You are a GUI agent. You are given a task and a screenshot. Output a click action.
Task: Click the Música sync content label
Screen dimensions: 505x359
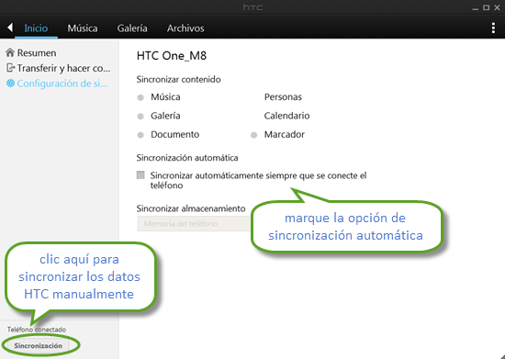point(165,97)
